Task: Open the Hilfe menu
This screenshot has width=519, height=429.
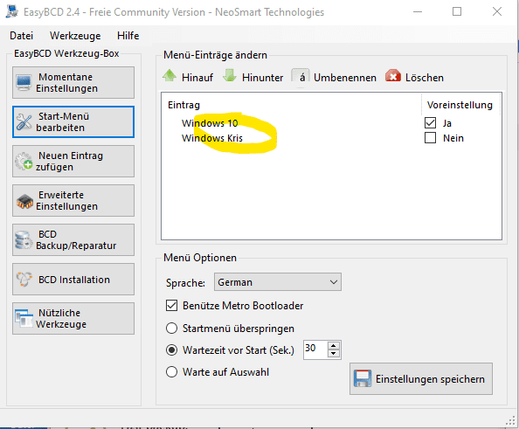Action: [x=128, y=36]
